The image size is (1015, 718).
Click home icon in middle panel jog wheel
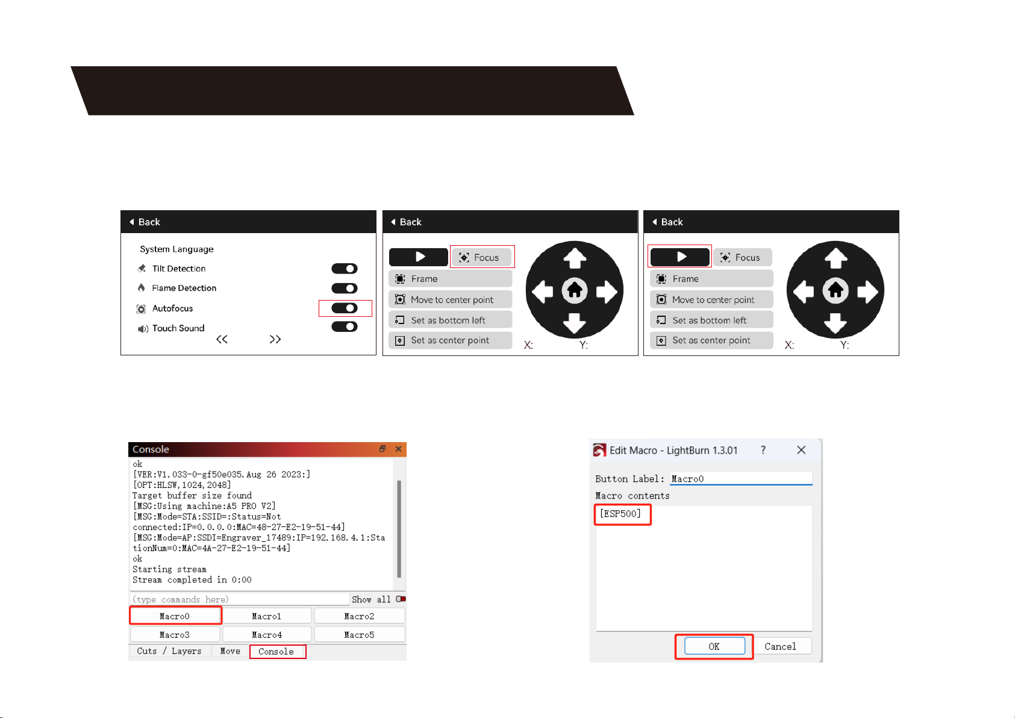click(x=575, y=291)
